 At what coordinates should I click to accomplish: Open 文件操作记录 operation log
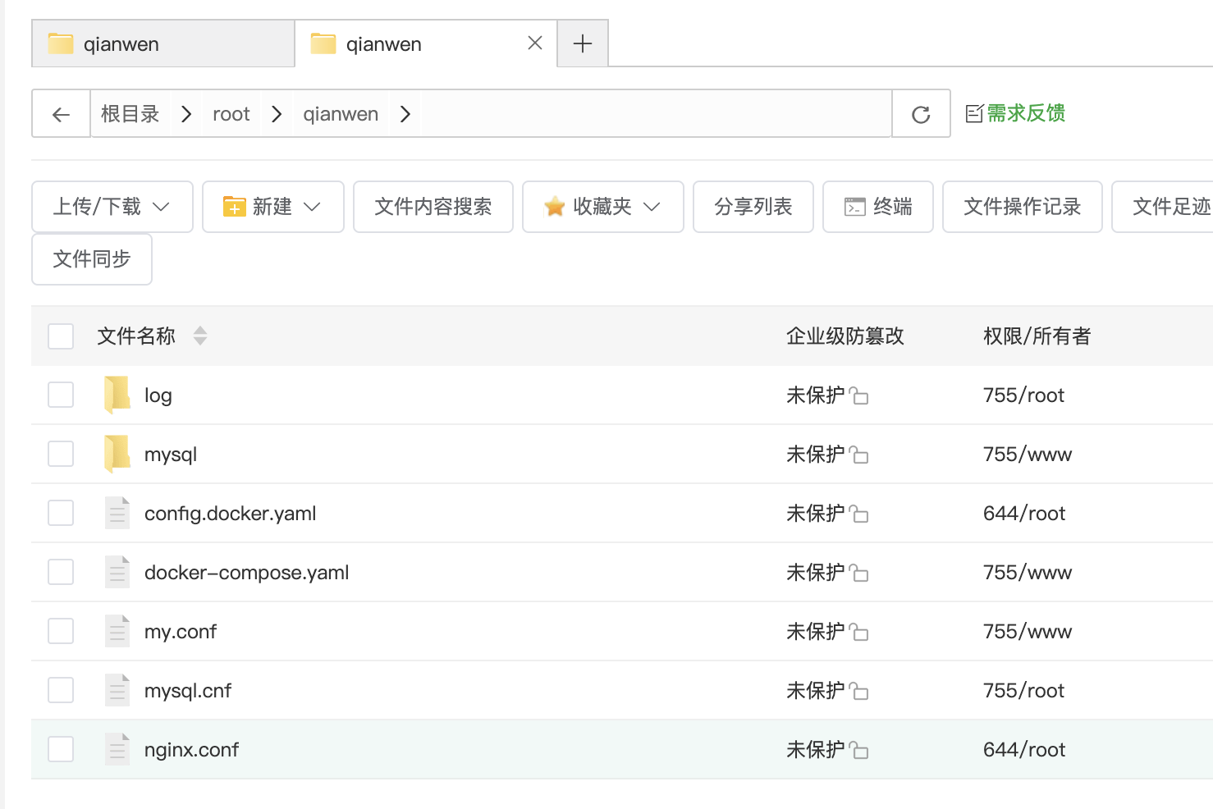pyautogui.click(x=1023, y=207)
